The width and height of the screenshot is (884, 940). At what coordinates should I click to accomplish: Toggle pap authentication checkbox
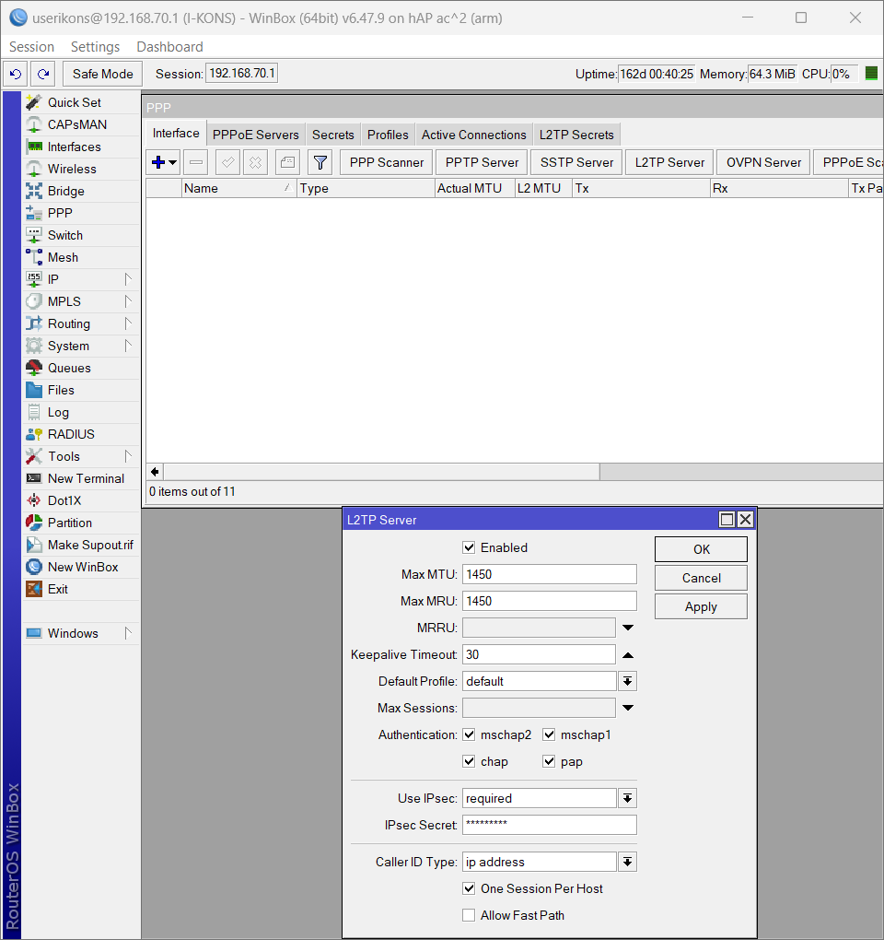pyautogui.click(x=549, y=761)
